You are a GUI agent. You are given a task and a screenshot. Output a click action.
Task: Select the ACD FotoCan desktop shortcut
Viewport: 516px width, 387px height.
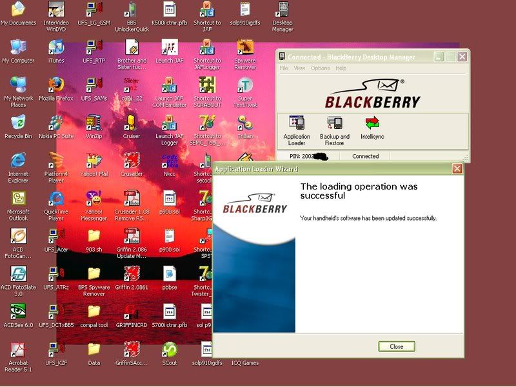(18, 244)
